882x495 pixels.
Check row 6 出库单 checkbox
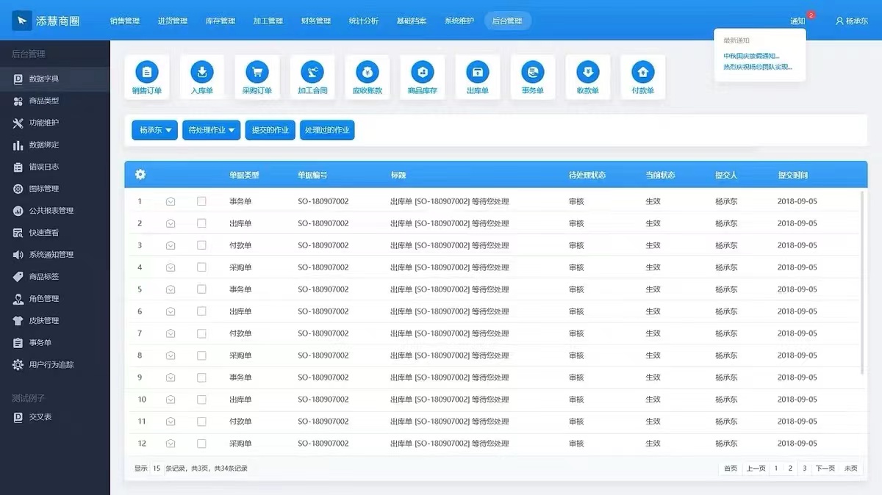click(201, 311)
